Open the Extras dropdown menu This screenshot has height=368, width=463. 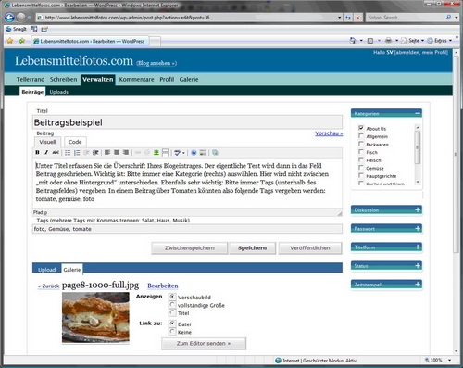pos(440,41)
